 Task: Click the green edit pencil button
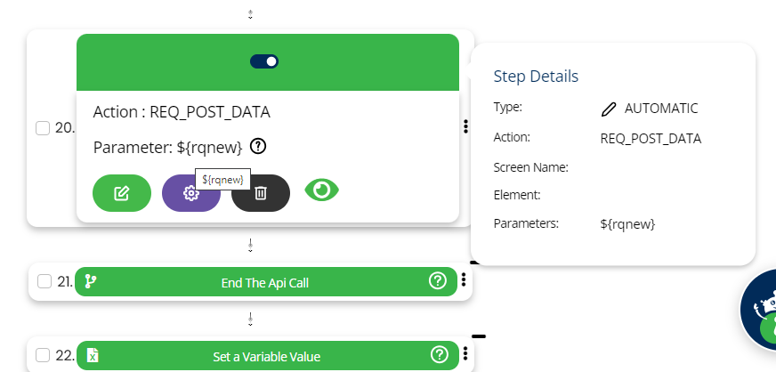click(x=122, y=193)
